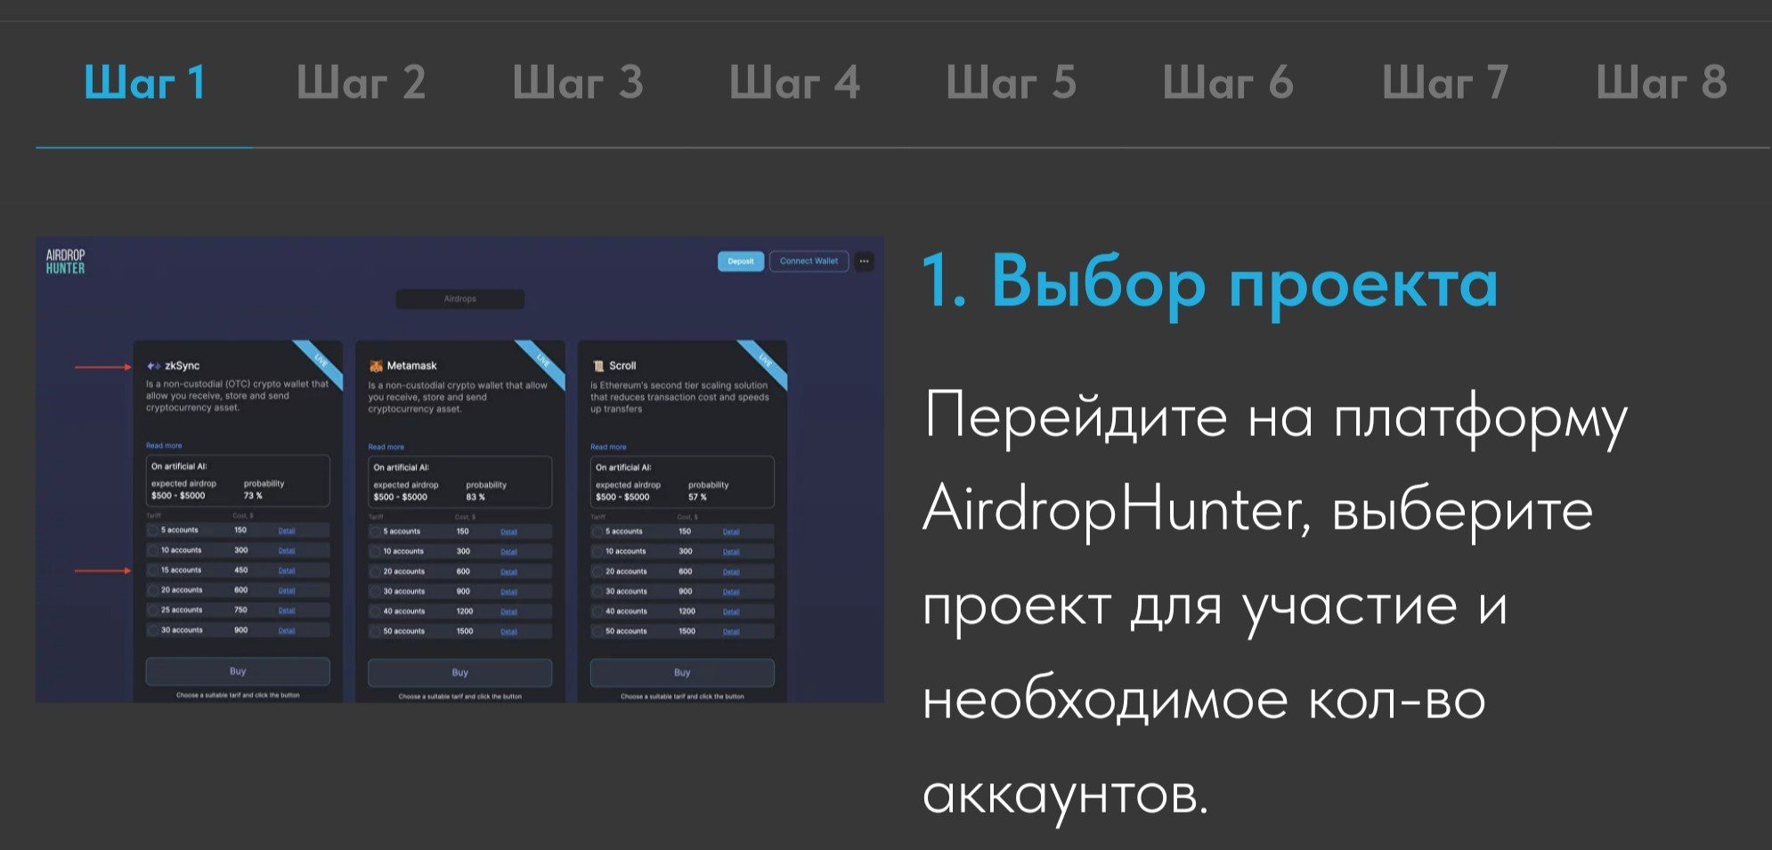1772x850 pixels.
Task: Click the Metamask fox icon
Action: pyautogui.click(x=376, y=366)
